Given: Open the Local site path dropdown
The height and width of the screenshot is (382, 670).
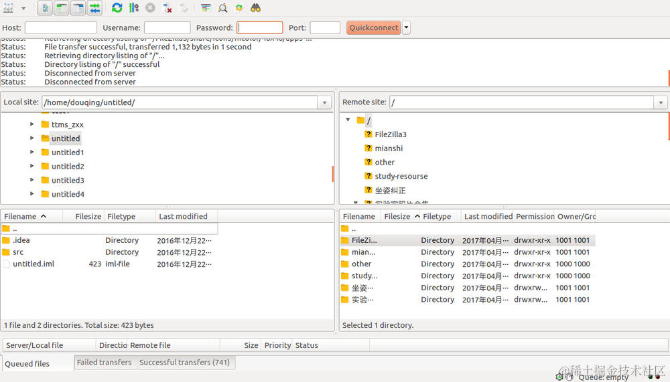Looking at the screenshot, I should point(325,102).
